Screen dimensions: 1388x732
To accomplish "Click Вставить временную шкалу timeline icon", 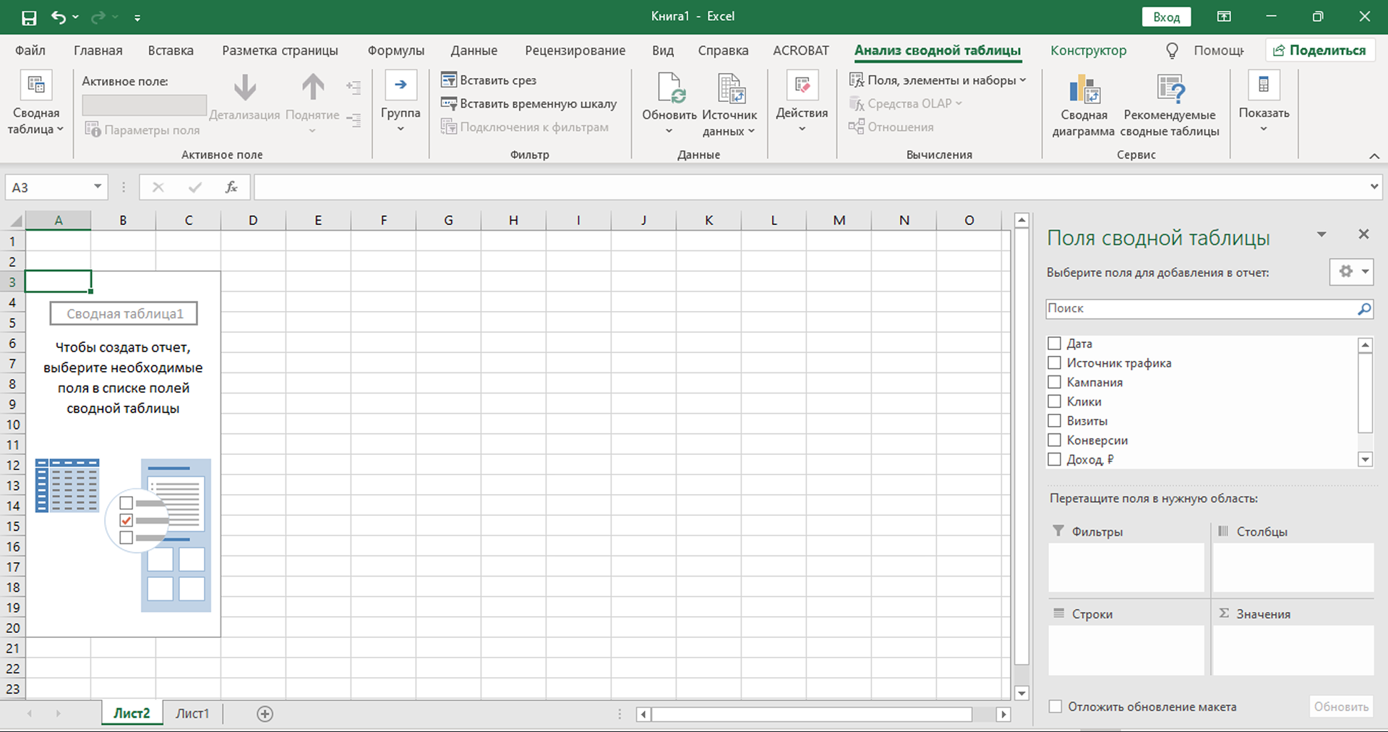I will coord(449,103).
